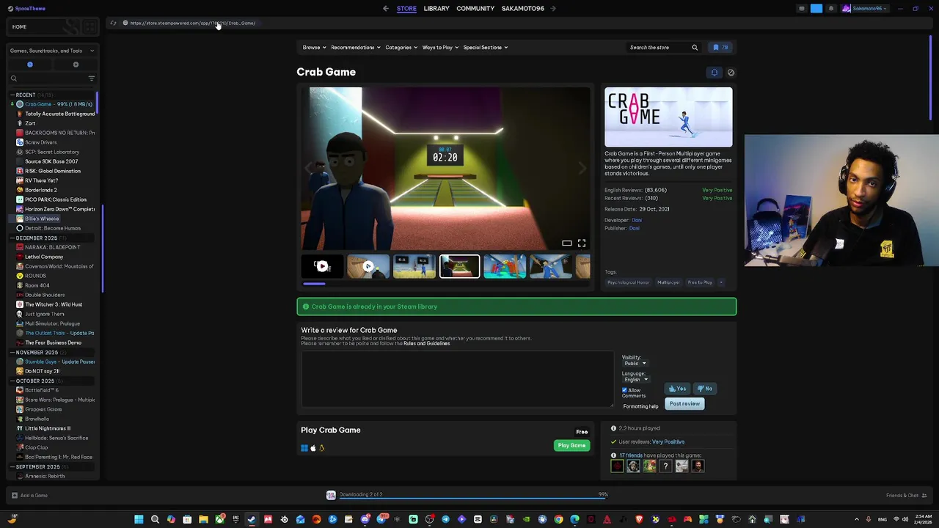
Task: Expand the Categories store menu
Action: [401, 48]
